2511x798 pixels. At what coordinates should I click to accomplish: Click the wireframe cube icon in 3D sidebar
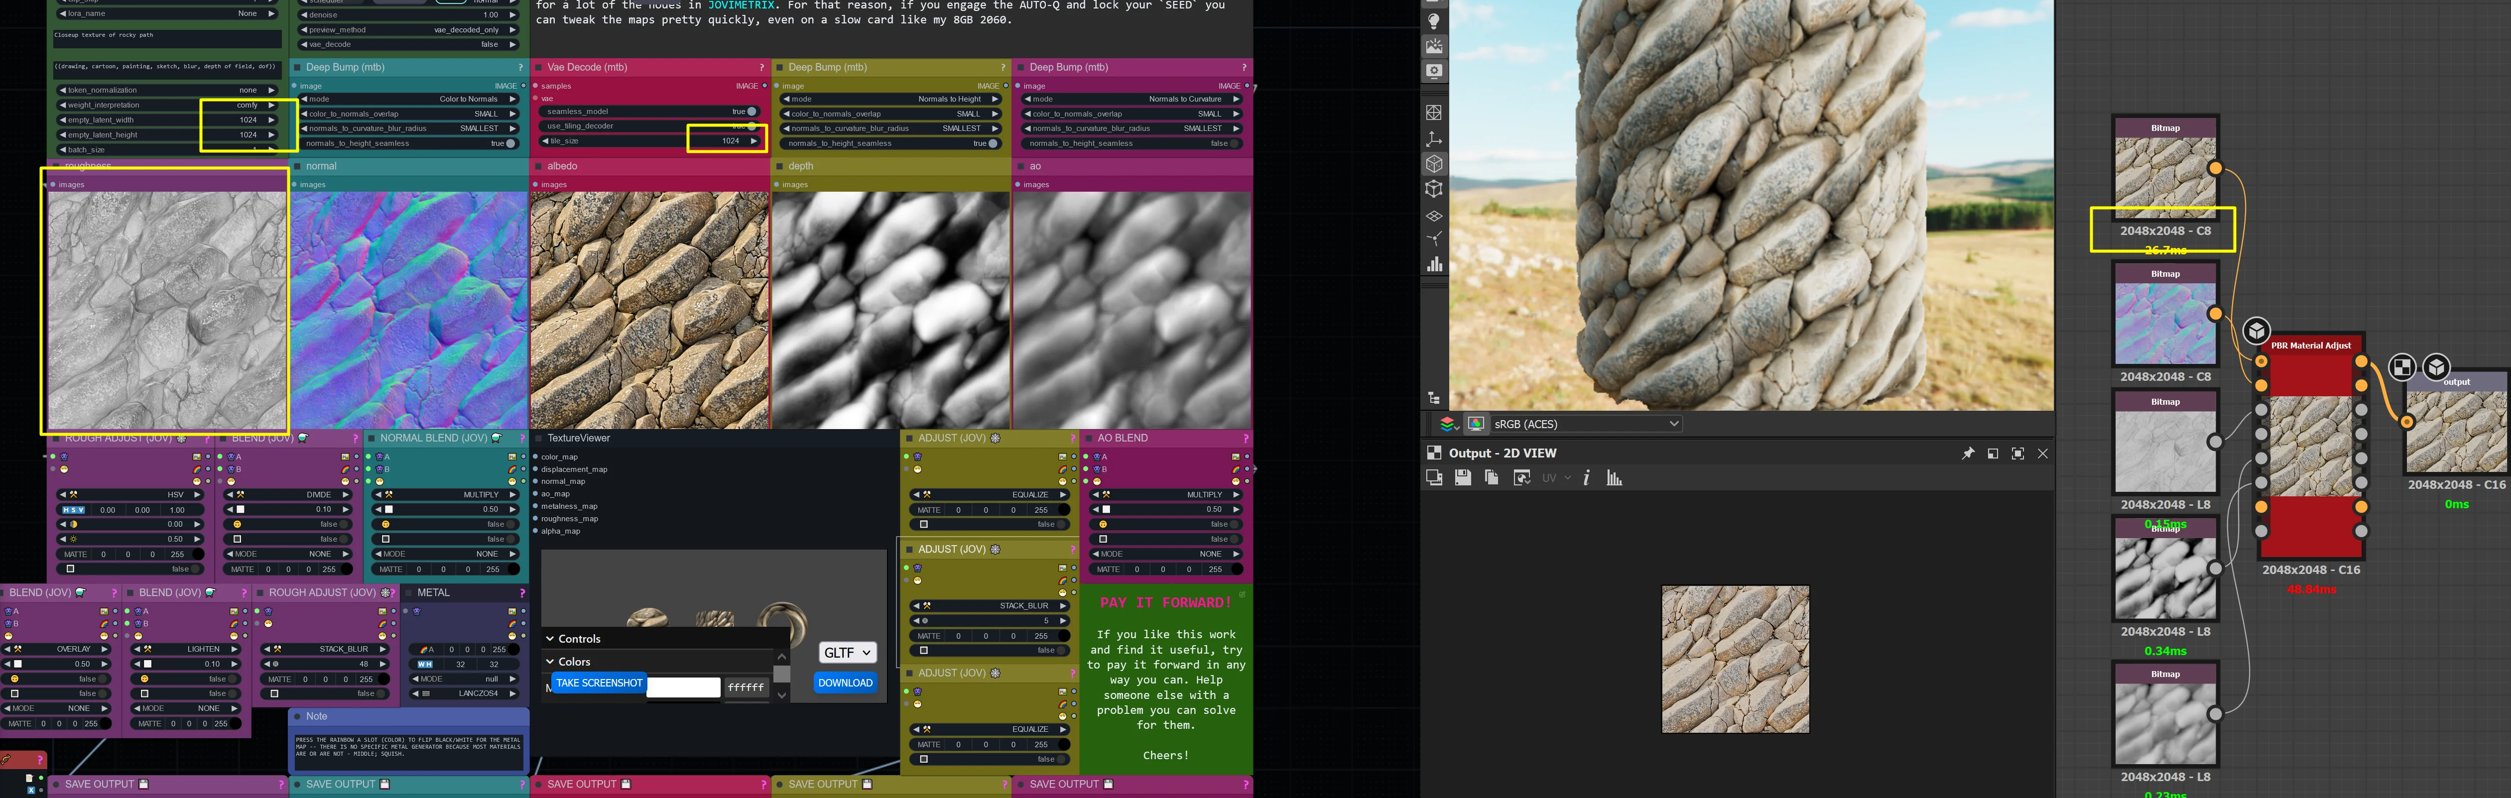click(x=1433, y=189)
